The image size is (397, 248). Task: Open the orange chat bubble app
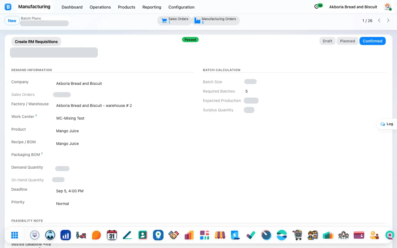pyautogui.click(x=96, y=235)
